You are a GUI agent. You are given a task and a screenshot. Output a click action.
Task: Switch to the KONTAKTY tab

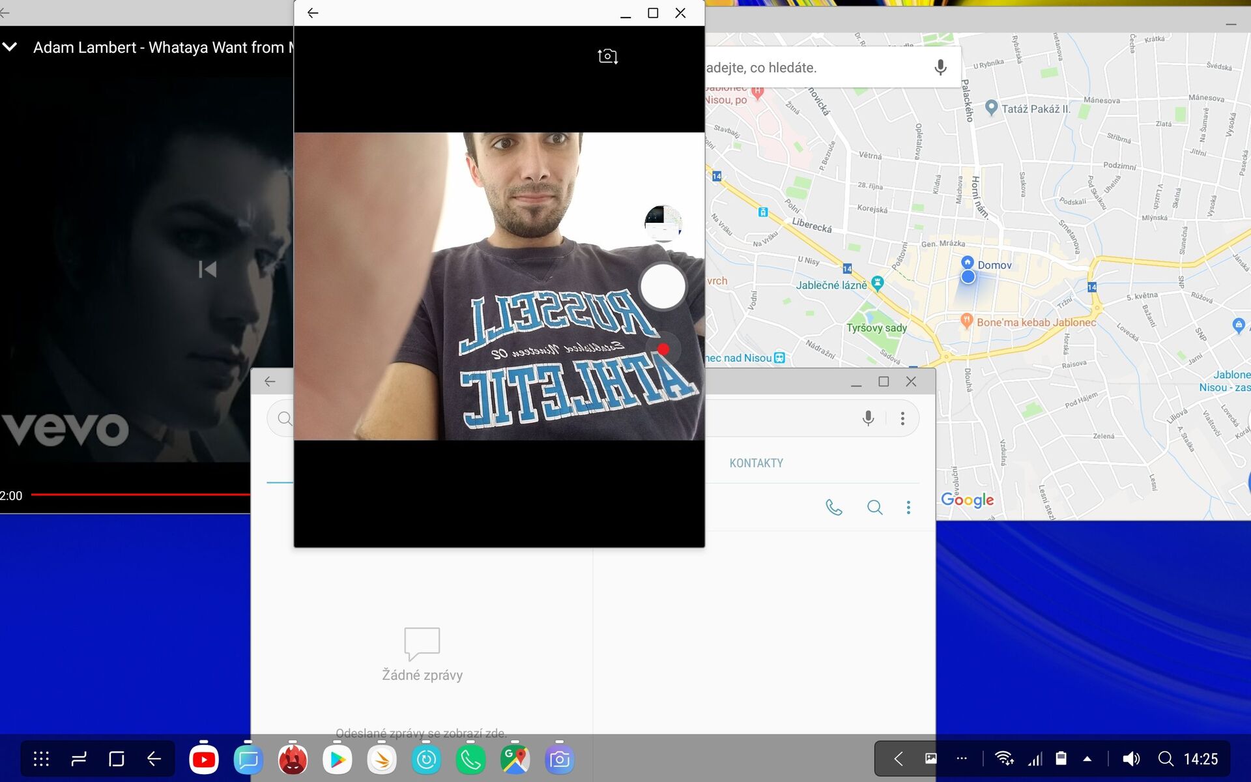coord(756,463)
